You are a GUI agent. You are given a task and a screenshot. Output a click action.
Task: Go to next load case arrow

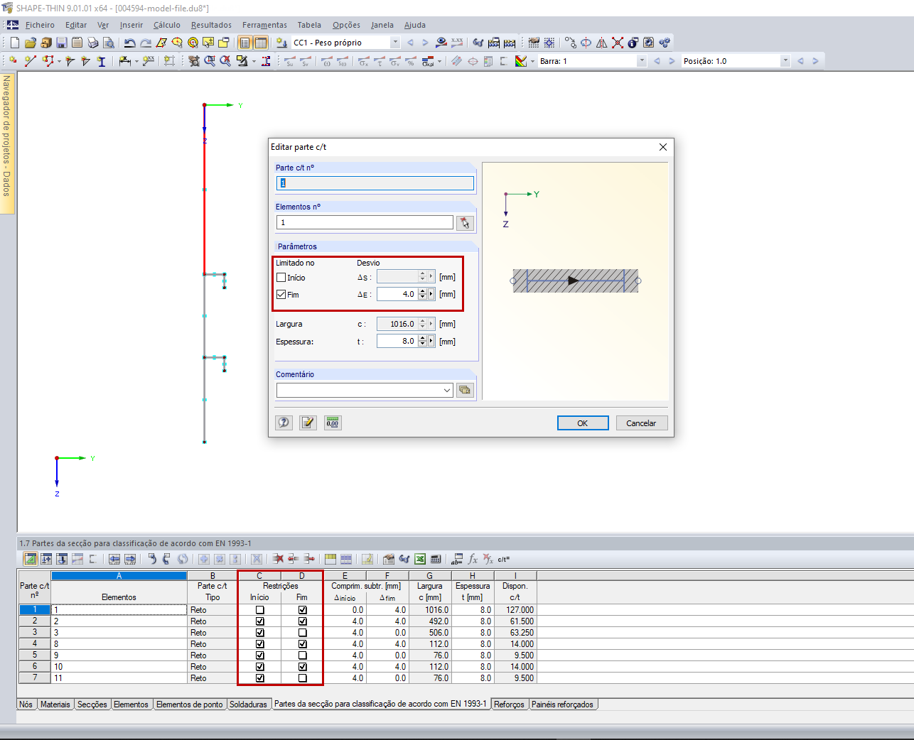[425, 43]
